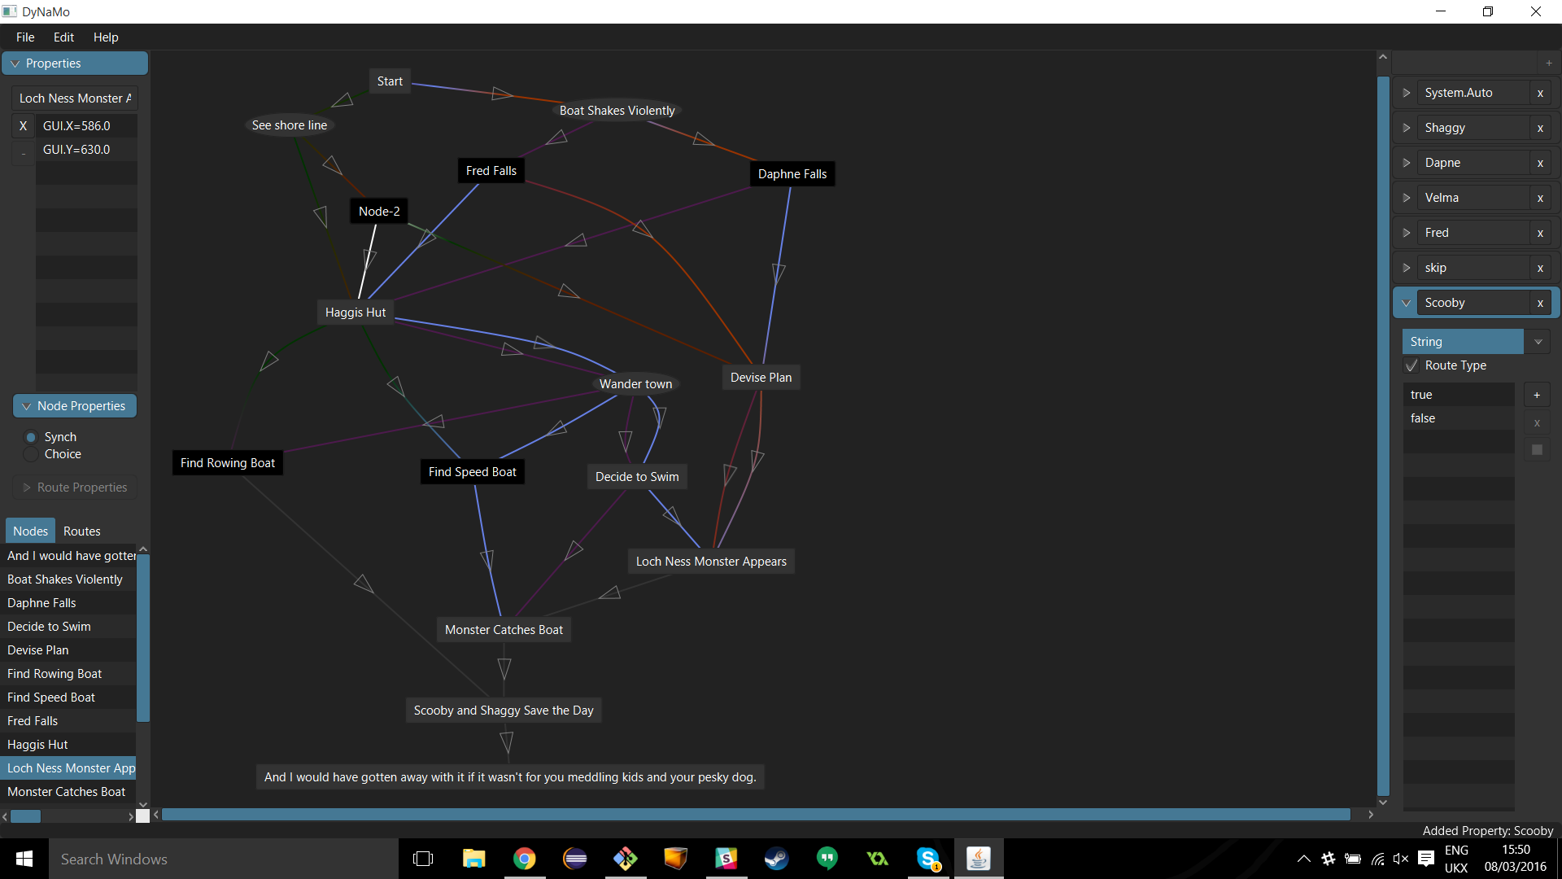
Task: Delete the Velma property using x
Action: point(1540,199)
